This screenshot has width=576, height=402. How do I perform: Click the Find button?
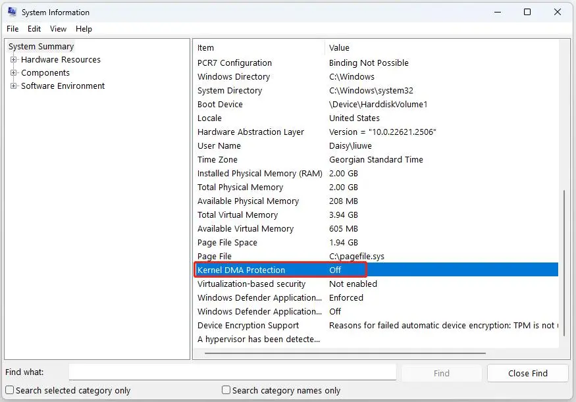pyautogui.click(x=441, y=373)
